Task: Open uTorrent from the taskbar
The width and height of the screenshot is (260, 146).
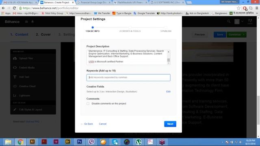Action: [x=139, y=142]
